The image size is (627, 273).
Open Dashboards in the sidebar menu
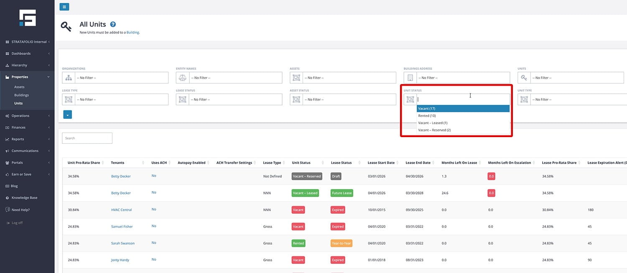pos(21,54)
